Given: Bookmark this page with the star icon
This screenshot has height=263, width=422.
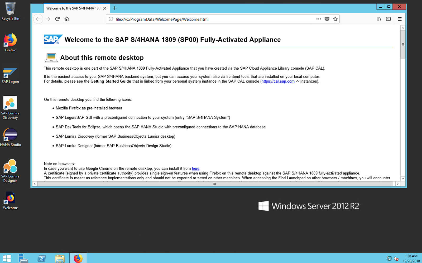Looking at the screenshot, I should 335,19.
